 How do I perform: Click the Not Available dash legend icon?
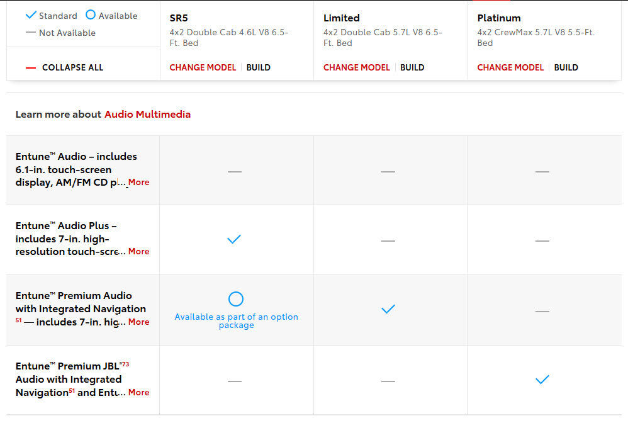31,33
